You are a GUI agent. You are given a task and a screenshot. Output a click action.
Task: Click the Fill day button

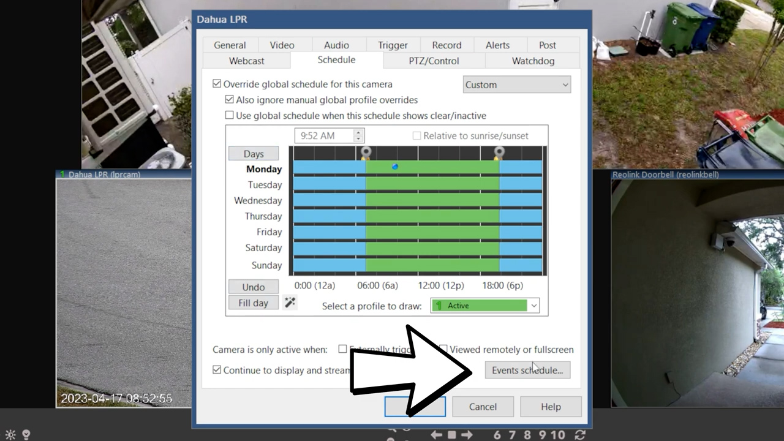pos(254,303)
